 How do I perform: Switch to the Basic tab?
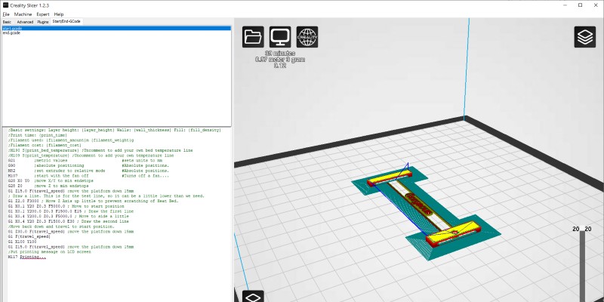[x=7, y=22]
